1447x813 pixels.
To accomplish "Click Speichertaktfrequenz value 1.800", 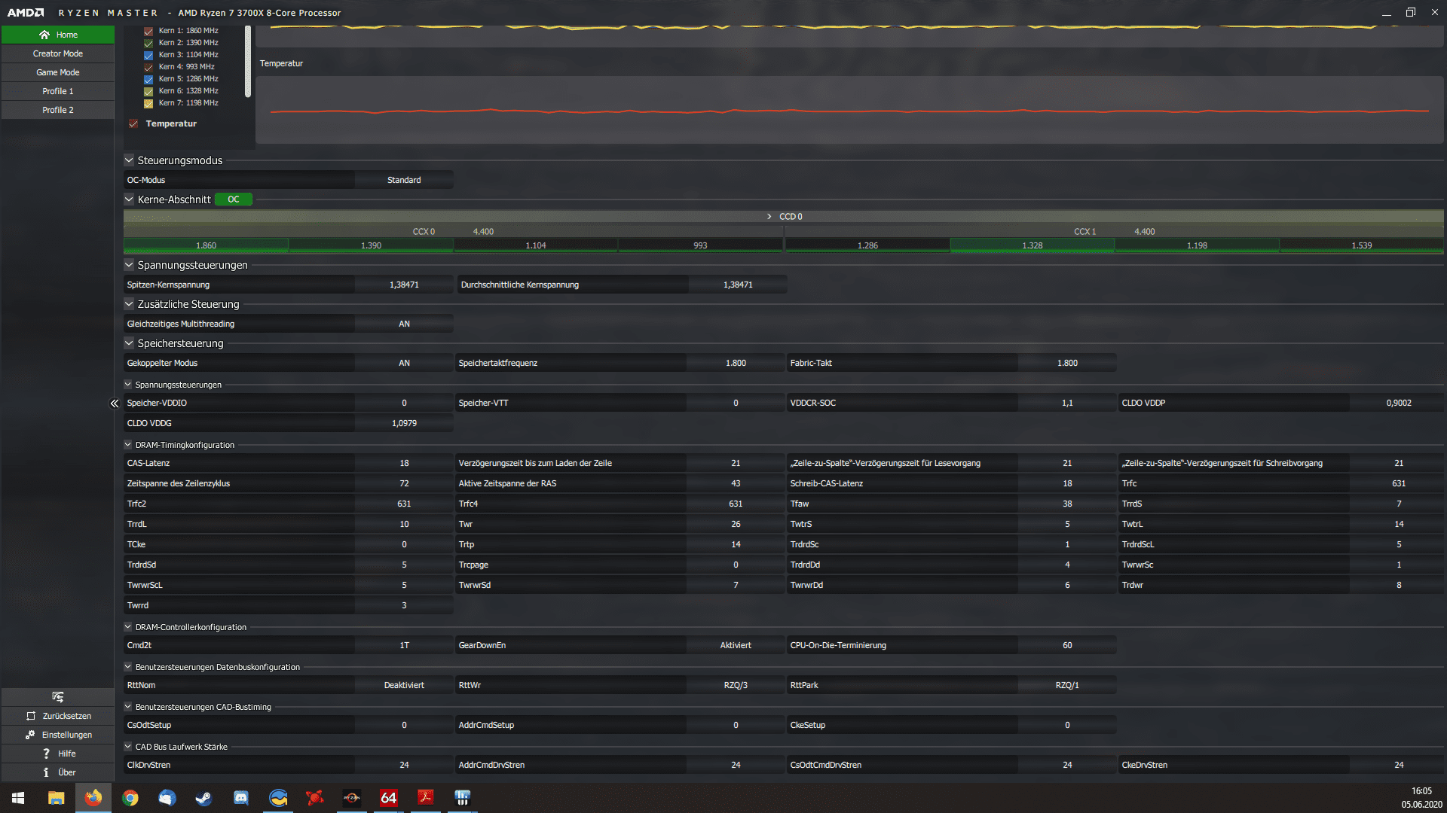I will point(736,363).
